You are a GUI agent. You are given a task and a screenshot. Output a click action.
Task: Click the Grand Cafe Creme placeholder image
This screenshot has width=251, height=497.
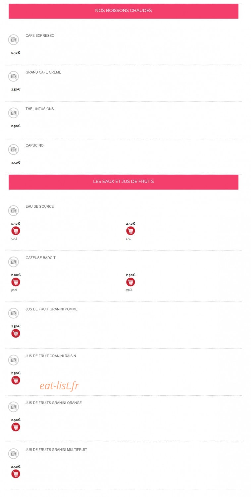coord(14,76)
